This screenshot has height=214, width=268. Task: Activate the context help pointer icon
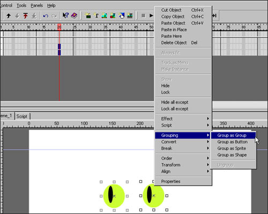(65, 16)
